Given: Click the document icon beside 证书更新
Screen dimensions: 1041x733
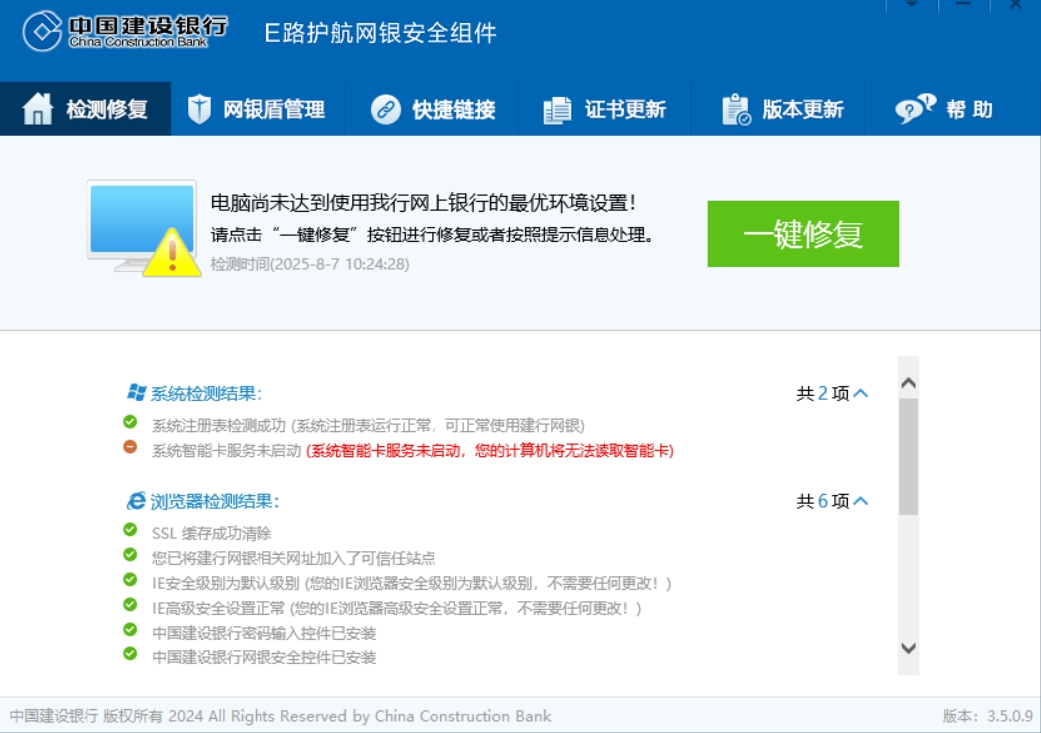Looking at the screenshot, I should coord(557,110).
